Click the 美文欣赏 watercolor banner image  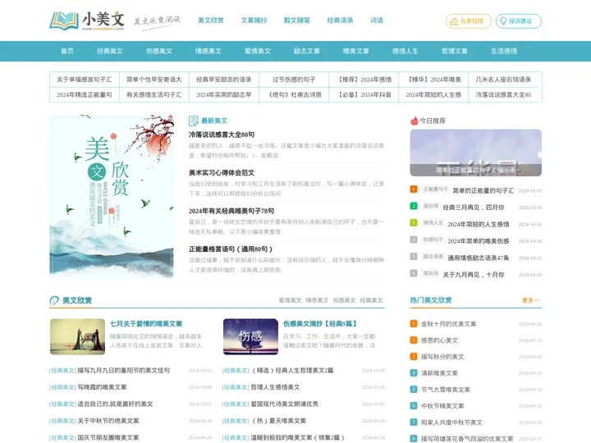point(112,197)
